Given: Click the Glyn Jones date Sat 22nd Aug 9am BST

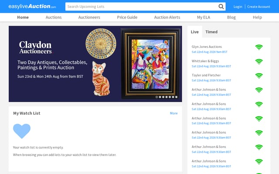Looking at the screenshot, I should click(209, 52).
